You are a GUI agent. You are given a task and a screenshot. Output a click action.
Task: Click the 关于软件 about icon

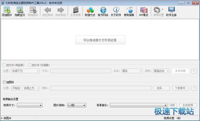pyautogui.click(x=116, y=11)
